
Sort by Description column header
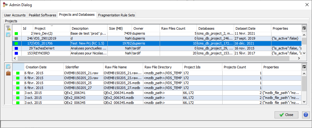pos(89,28)
